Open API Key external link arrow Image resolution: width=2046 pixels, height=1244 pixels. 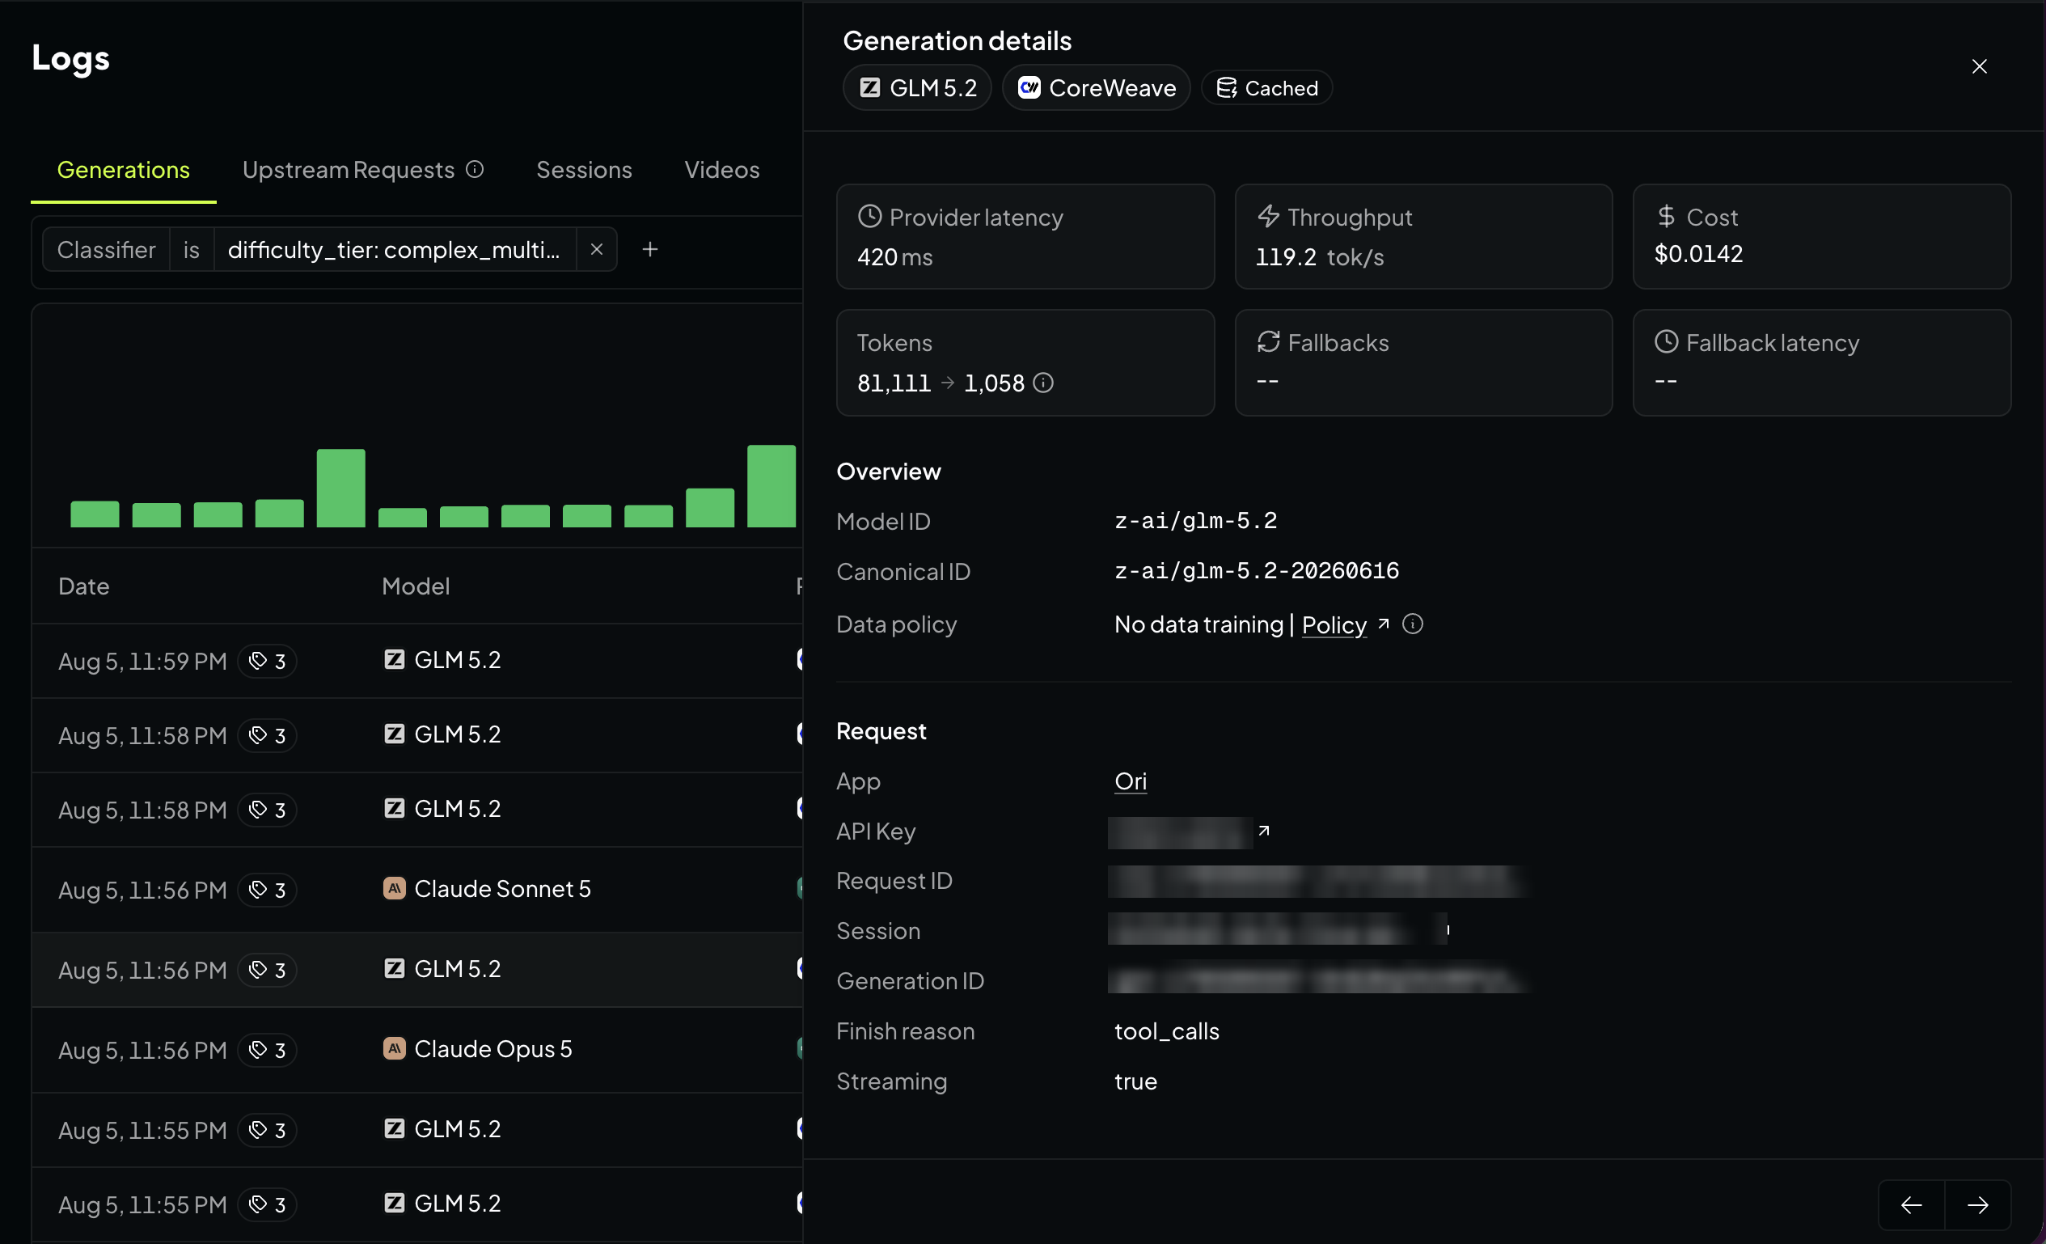[1263, 831]
